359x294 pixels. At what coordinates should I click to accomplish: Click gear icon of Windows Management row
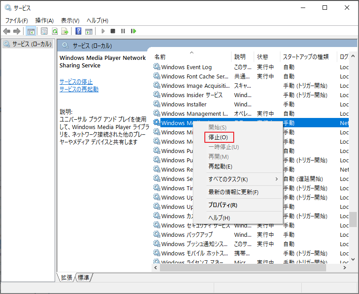point(156,114)
